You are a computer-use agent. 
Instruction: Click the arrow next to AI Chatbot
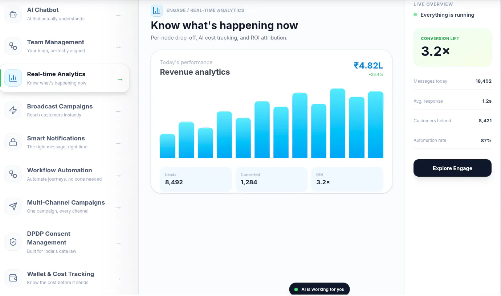pyautogui.click(x=118, y=15)
